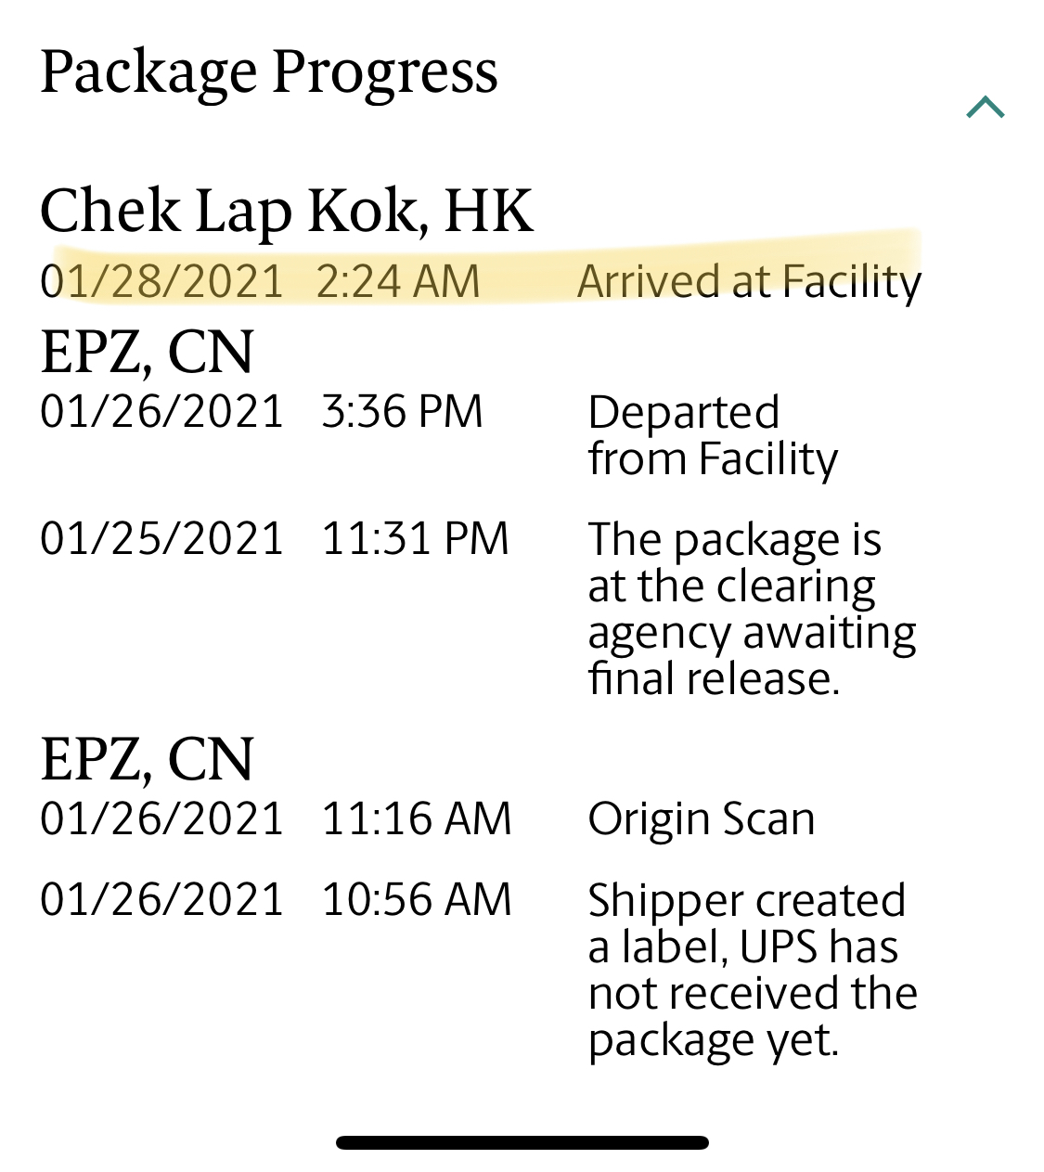Tap the date beside the 10:56 AM entry
The height and width of the screenshot is (1172, 1044).
161,899
